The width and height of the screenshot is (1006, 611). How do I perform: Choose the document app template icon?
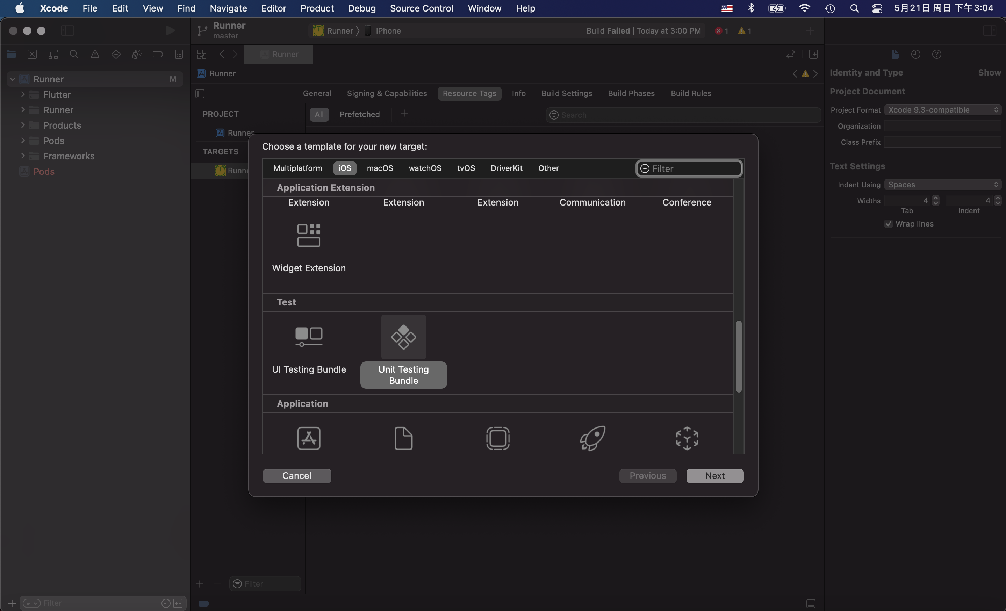point(403,438)
